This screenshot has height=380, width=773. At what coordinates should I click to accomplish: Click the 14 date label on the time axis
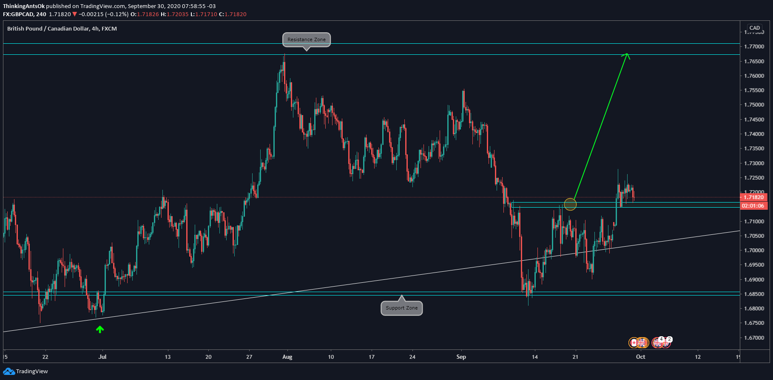535,357
